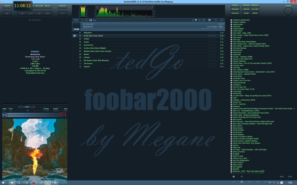Image resolution: width=297 pixels, height=185 pixels.
Task: Expand the DAVID BOWIE tree node
Action: point(231,130)
